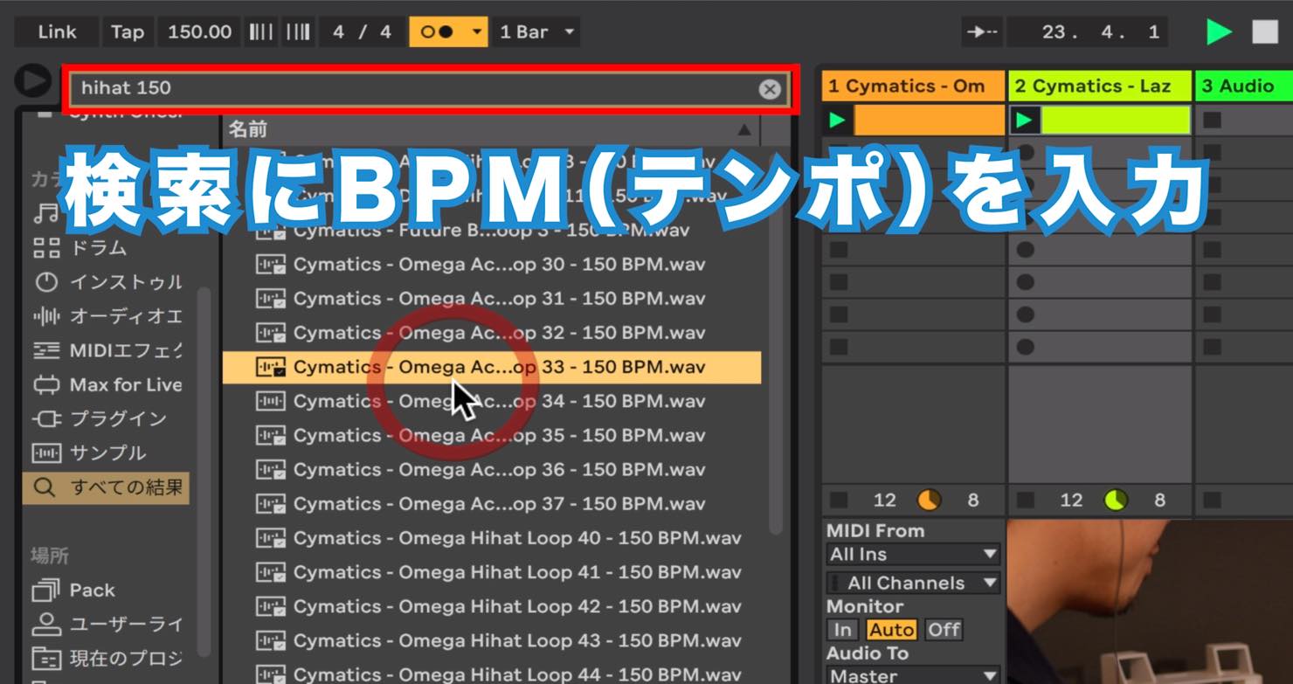The image size is (1293, 684).
Task: Open the プラグイン plug-ins category
Action: (x=100, y=418)
